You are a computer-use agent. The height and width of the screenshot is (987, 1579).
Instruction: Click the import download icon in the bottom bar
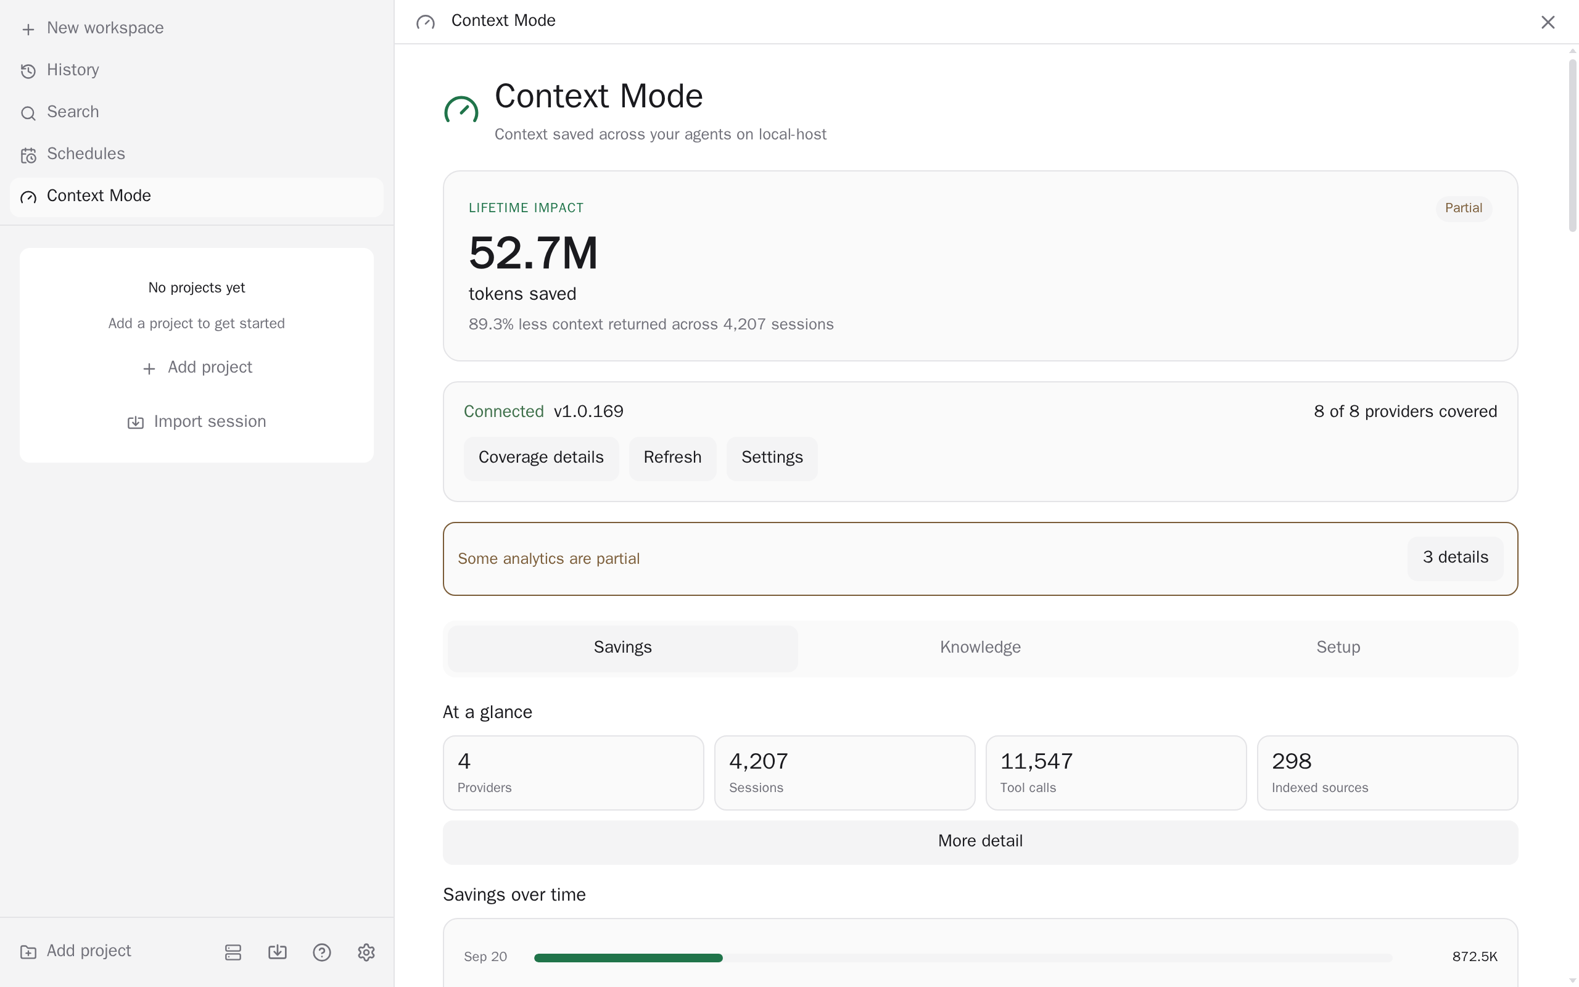[278, 952]
